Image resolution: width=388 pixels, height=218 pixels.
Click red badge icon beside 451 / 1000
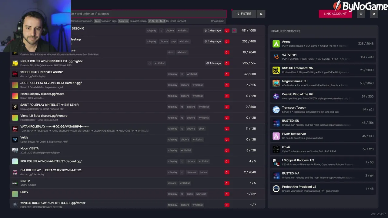pos(234,31)
